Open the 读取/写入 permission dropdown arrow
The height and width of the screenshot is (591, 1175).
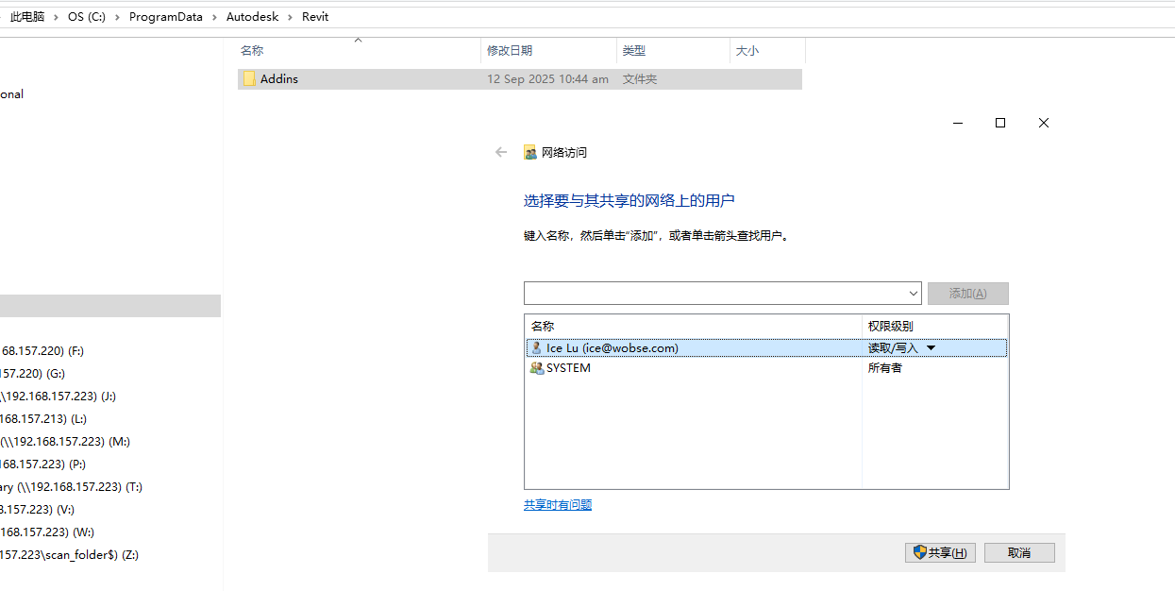(x=932, y=348)
